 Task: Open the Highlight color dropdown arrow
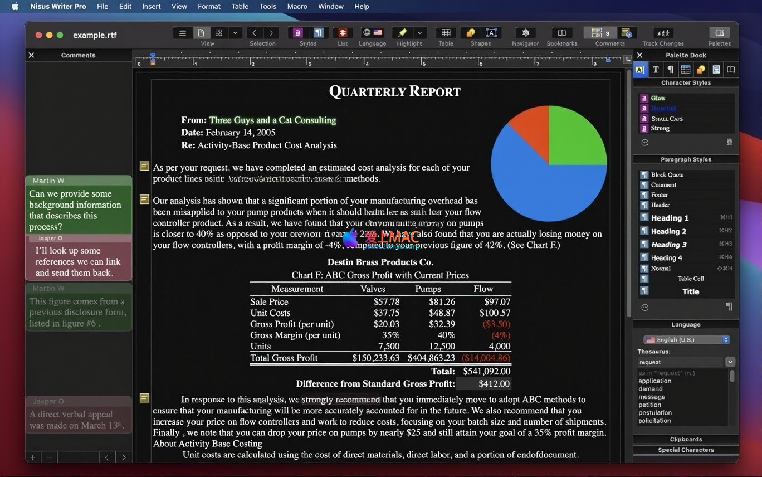(420, 33)
